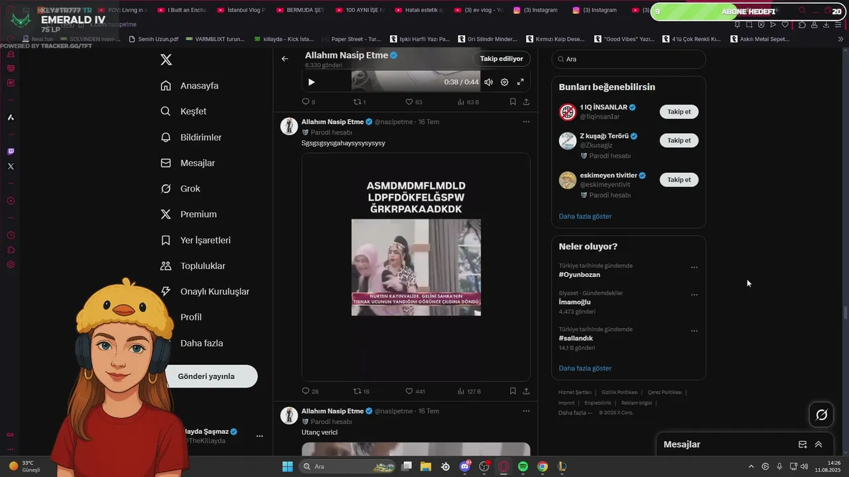Mute the video in the top post
Screen dimensions: 849x477
488,82
